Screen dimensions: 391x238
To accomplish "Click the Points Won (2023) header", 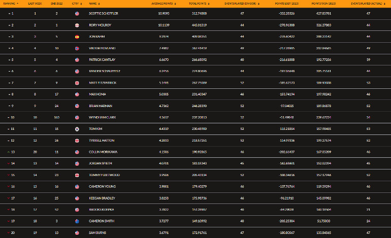I will coord(323,4).
